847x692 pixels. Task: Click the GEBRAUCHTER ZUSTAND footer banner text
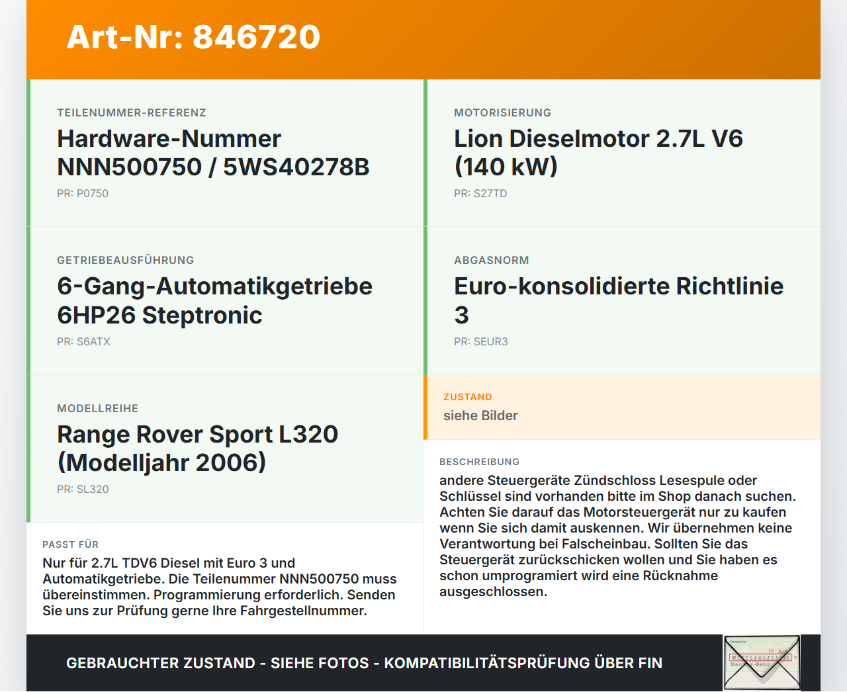(x=364, y=663)
